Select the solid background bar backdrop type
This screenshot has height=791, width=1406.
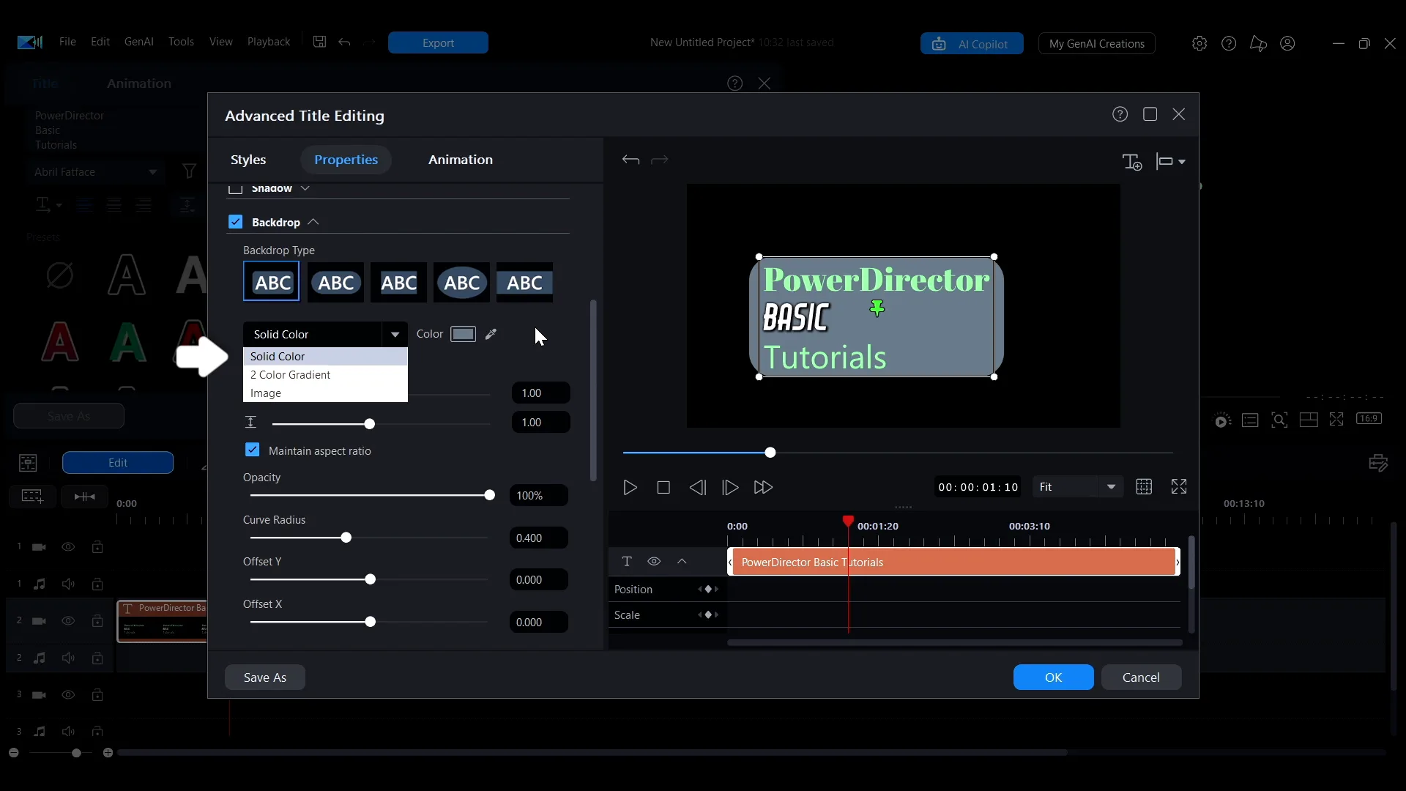524,282
